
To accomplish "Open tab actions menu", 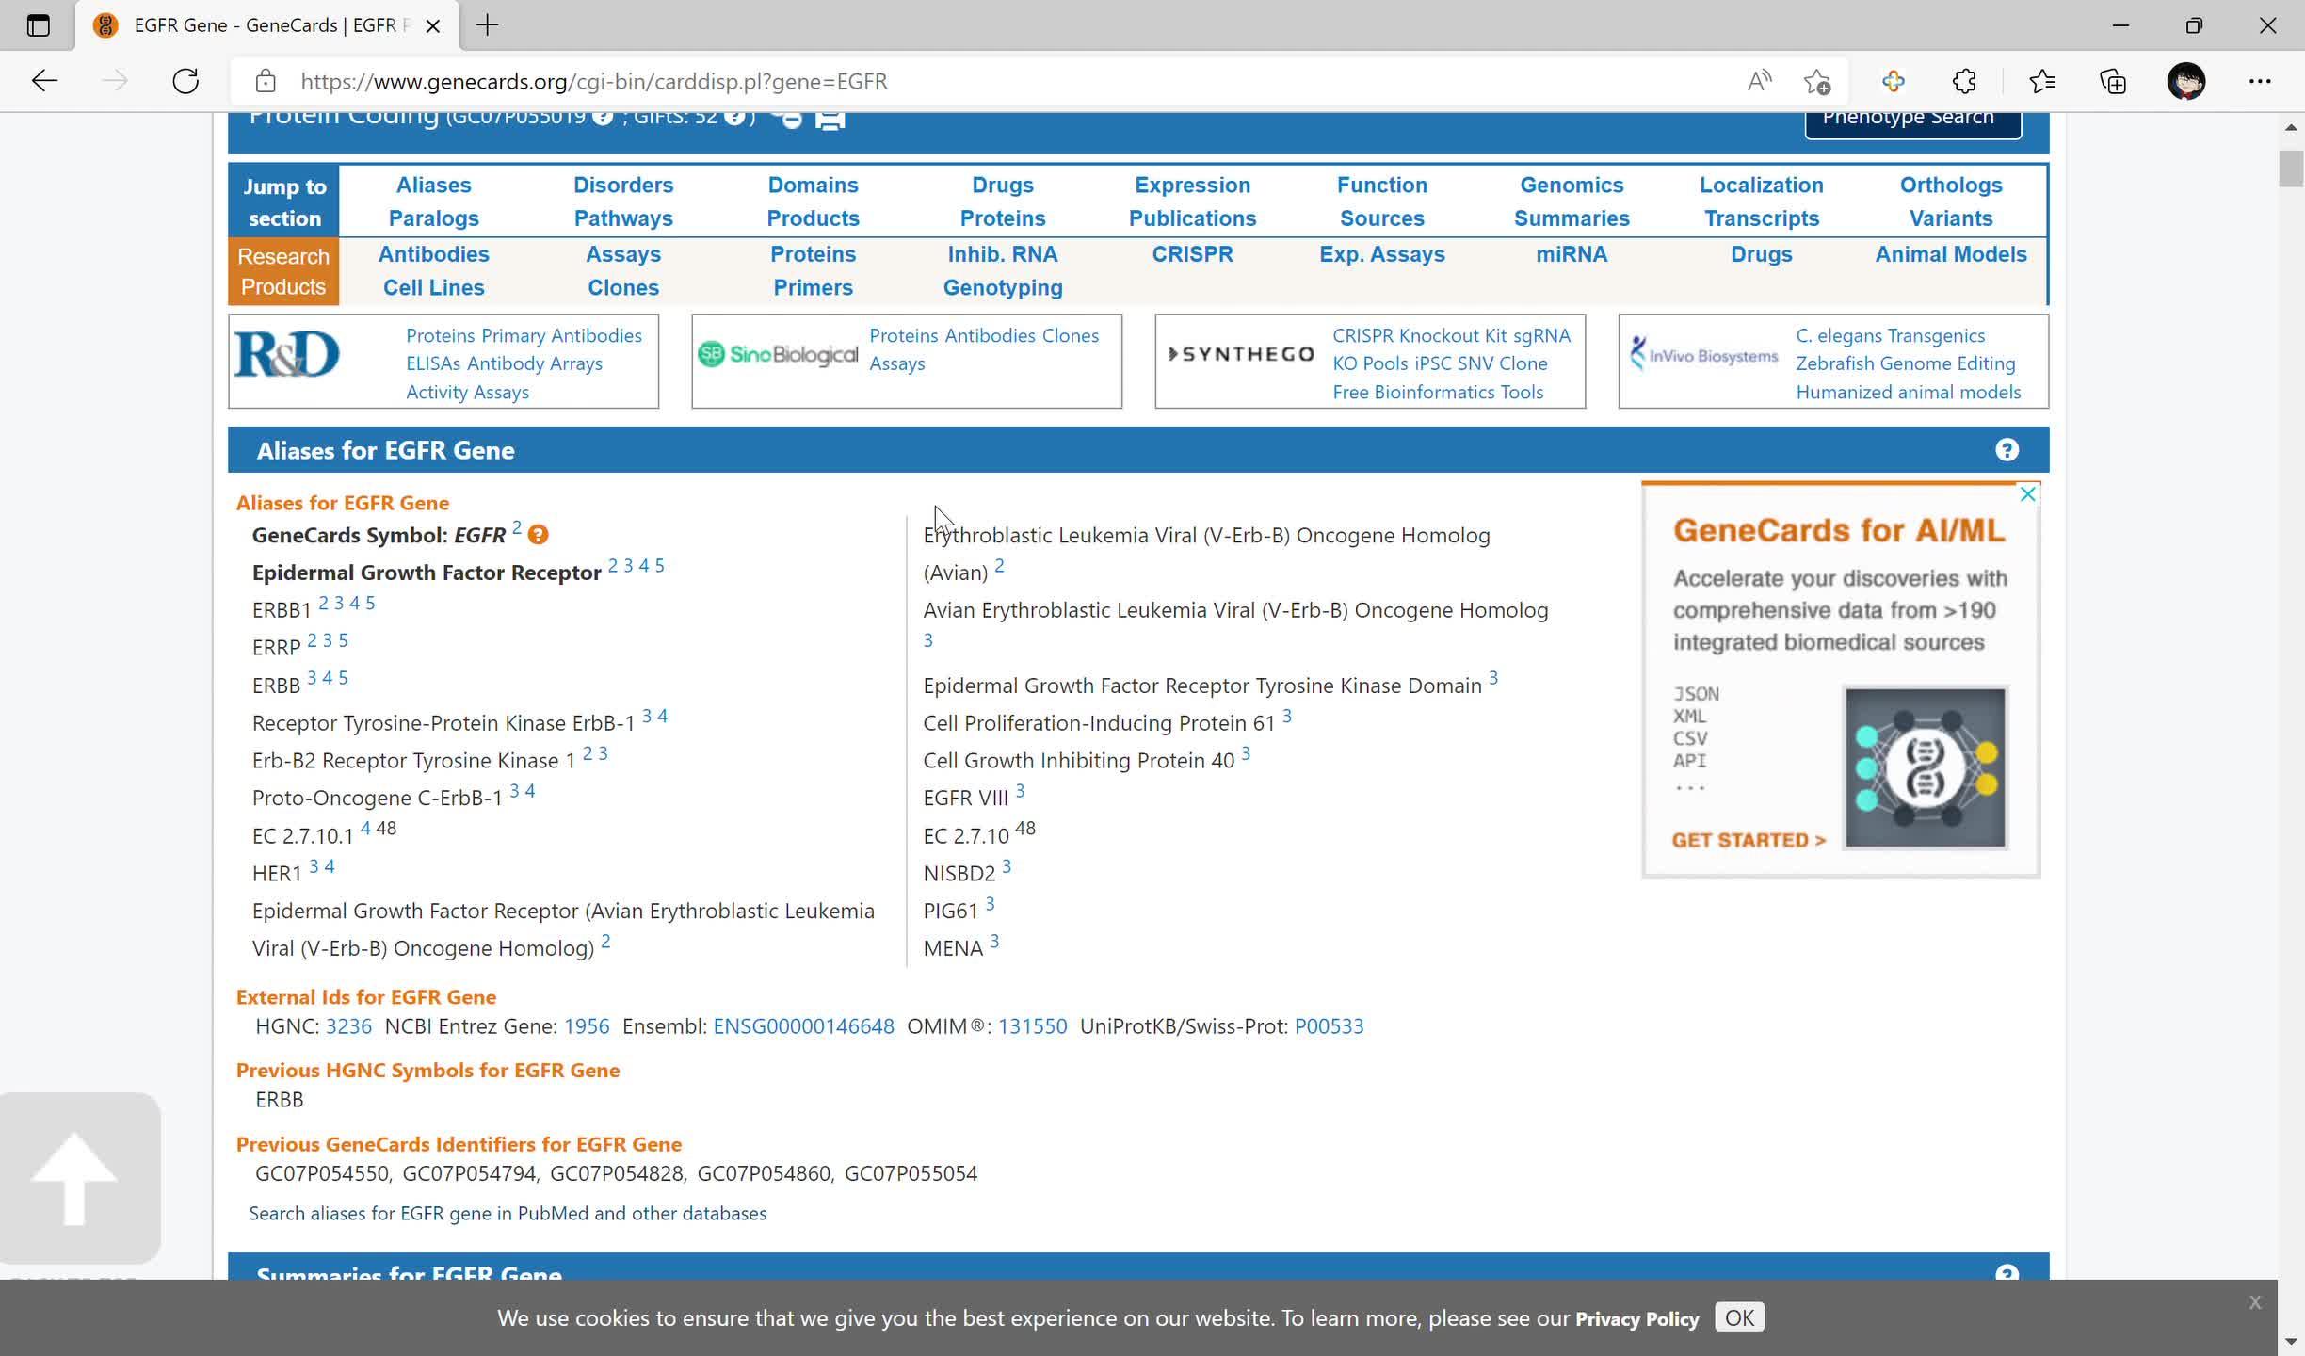I will (38, 25).
